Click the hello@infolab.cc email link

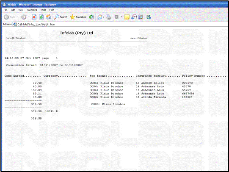coord(16,38)
